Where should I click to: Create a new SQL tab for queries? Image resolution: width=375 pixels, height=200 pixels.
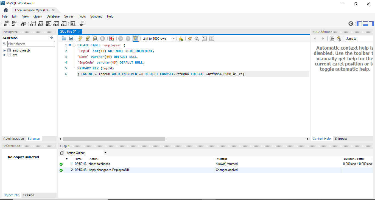coord(7,24)
